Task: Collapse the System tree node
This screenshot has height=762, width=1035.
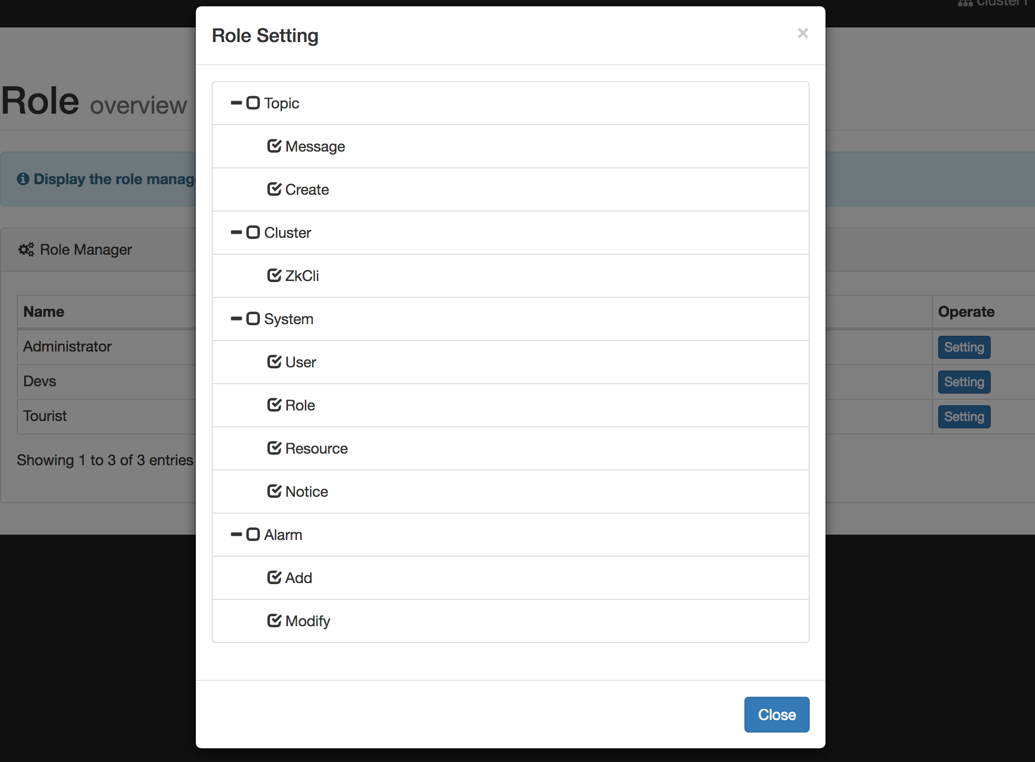Action: (x=236, y=319)
